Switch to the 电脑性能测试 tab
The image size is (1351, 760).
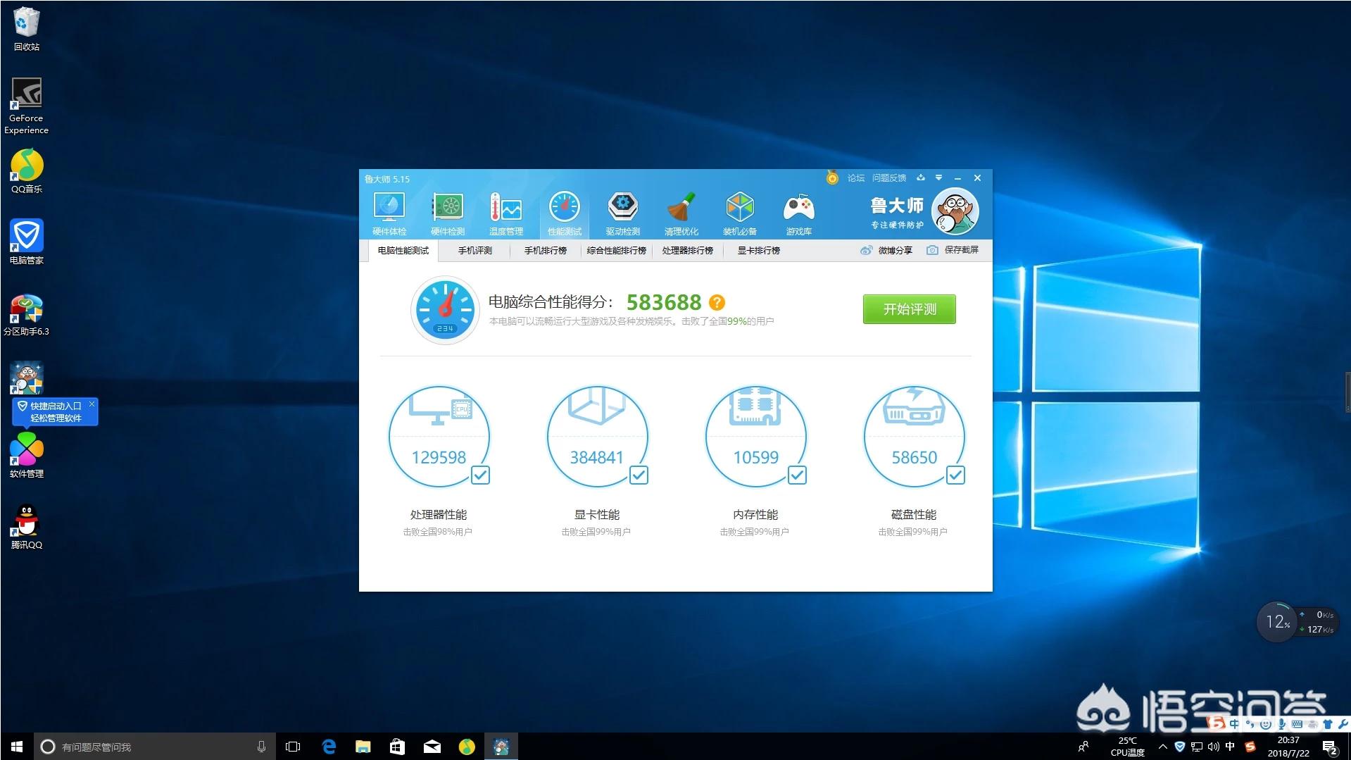[403, 251]
